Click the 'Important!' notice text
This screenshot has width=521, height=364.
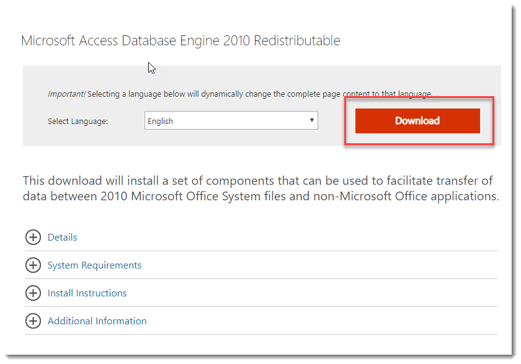coord(240,94)
